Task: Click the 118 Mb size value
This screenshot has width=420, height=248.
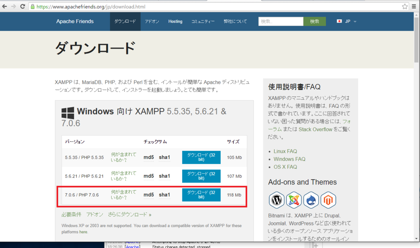Action: coord(234,195)
